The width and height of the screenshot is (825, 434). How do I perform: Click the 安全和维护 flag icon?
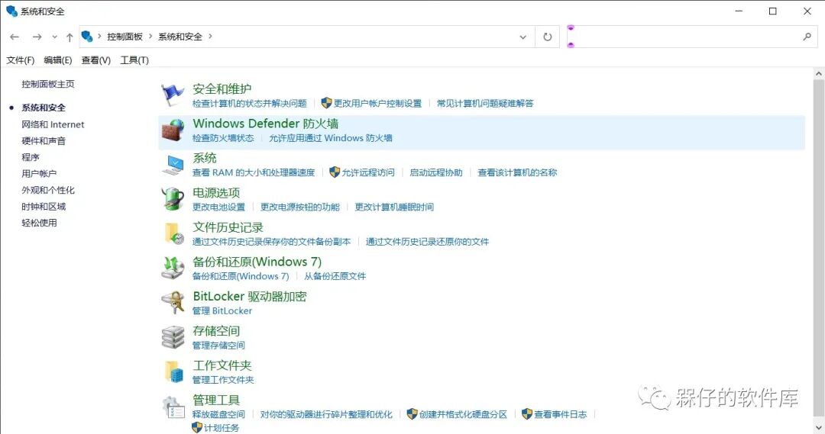(173, 95)
